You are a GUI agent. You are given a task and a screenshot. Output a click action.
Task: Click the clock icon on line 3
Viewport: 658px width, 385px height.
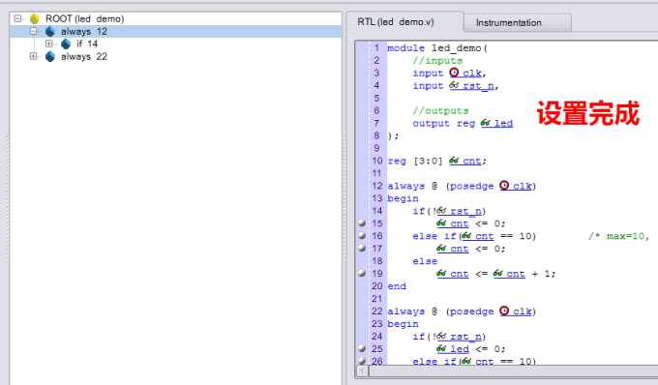pyautogui.click(x=454, y=73)
